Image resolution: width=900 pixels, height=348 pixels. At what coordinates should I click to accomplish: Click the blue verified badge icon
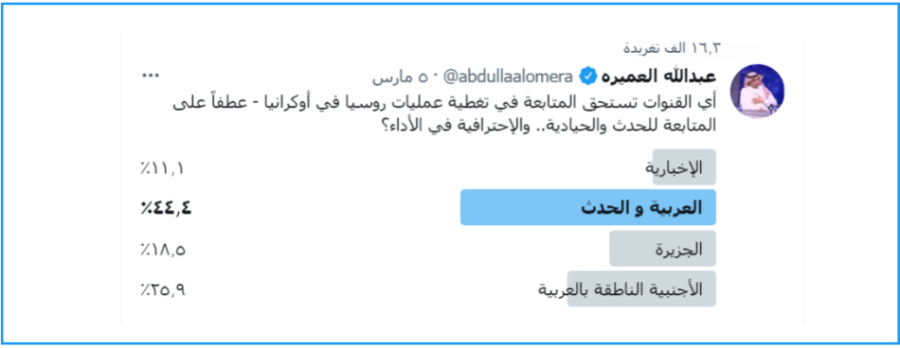pyautogui.click(x=587, y=77)
